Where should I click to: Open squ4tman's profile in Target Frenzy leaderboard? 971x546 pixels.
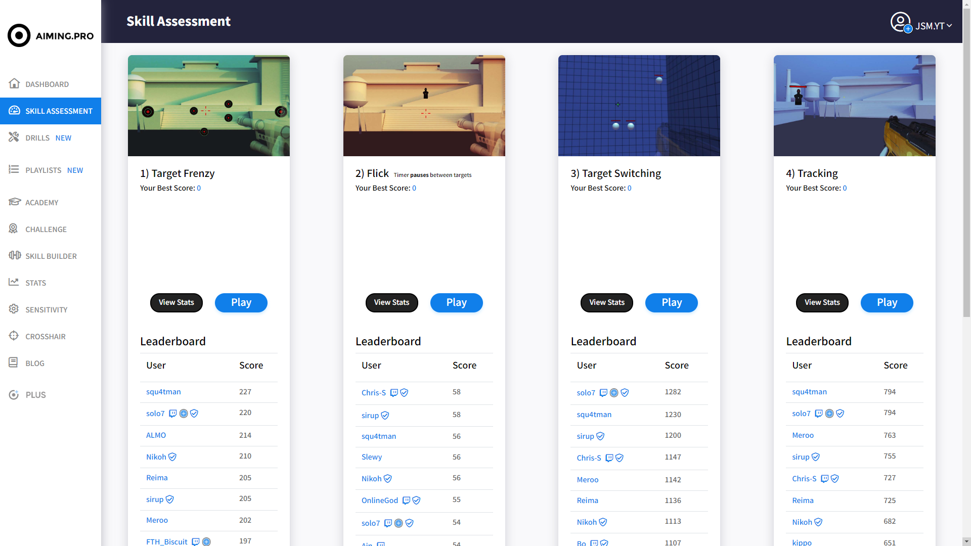[x=163, y=392]
